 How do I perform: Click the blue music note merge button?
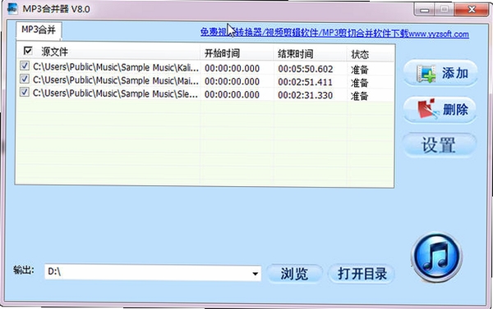point(437,257)
